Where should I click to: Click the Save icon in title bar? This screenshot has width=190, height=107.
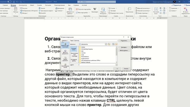(x=14, y=2)
